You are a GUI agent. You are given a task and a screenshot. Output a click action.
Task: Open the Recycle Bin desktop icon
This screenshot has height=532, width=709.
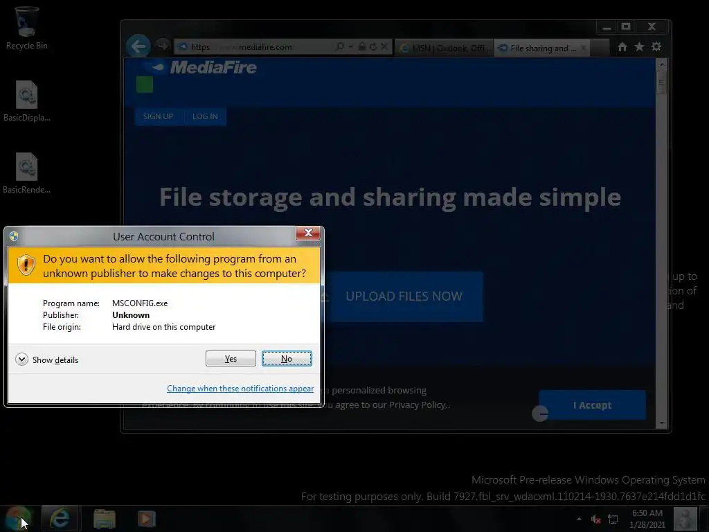point(27,27)
